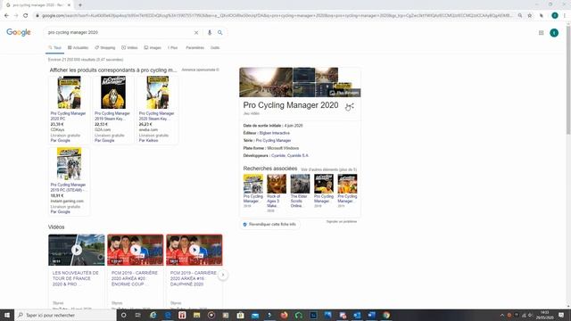Viewport: 571px width, 321px height.
Task: Click the Signaler un problème link
Action: pos(342,222)
